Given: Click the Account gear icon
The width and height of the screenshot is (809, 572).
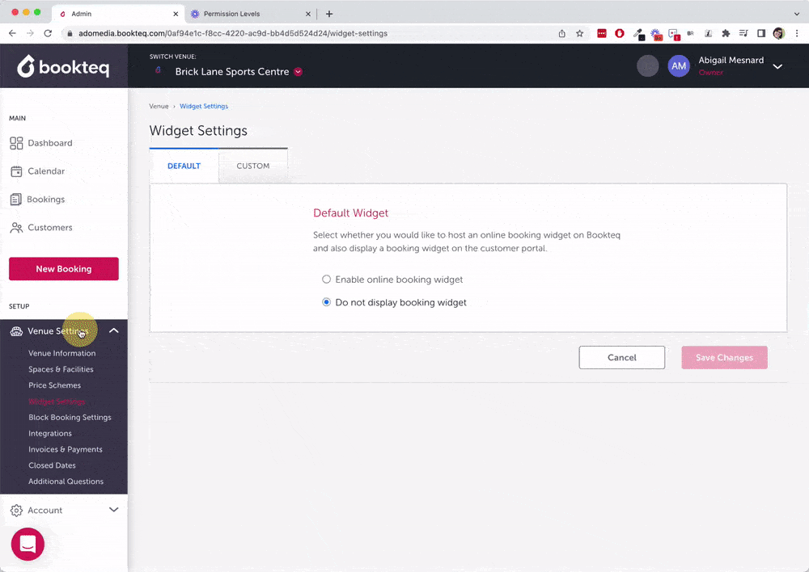Looking at the screenshot, I should point(16,511).
